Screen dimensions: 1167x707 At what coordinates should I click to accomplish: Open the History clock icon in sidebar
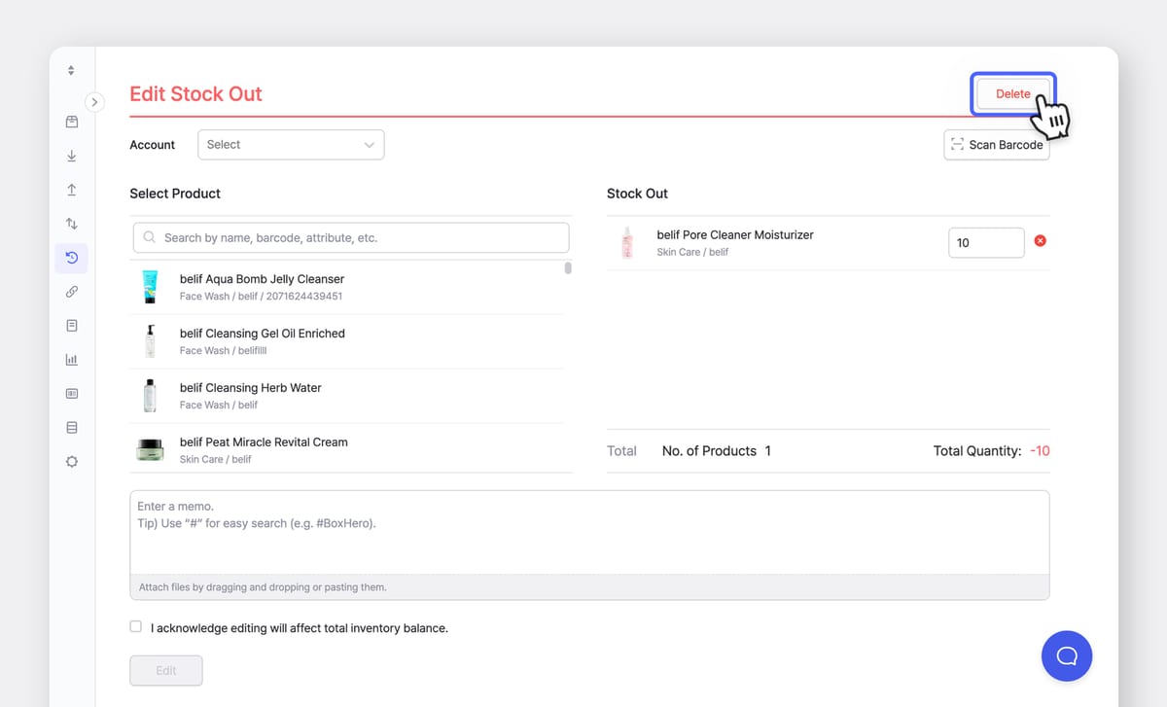click(71, 258)
